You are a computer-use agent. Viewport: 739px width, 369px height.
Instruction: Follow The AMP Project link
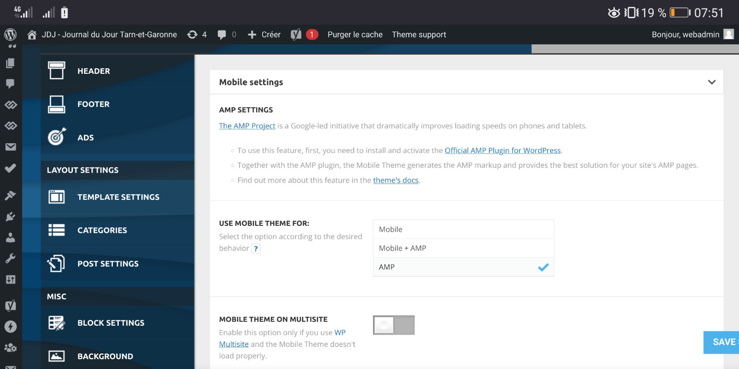(x=247, y=126)
